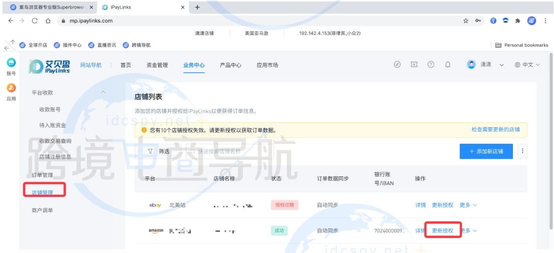Bookmark this page with the star icon
The width and height of the screenshot is (554, 253).
466,21
